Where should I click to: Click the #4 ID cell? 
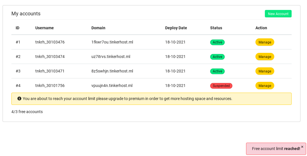(18, 86)
